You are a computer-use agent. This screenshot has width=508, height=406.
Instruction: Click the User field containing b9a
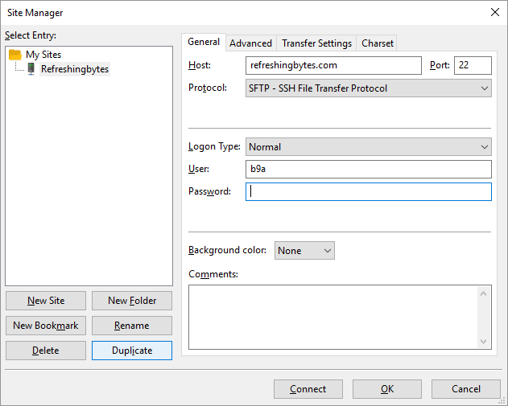(369, 169)
